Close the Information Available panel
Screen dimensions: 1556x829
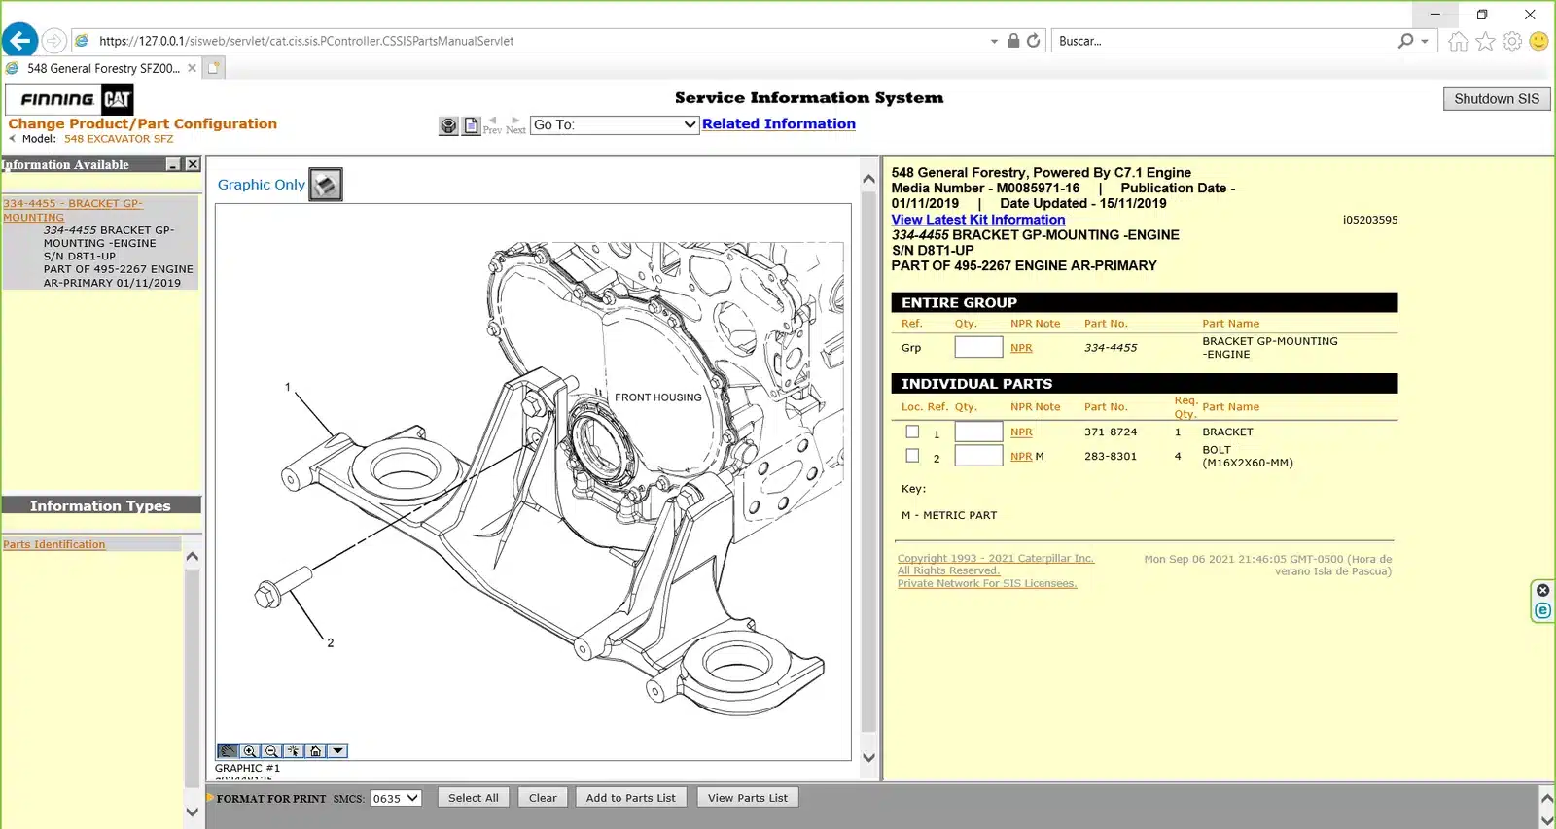coord(193,164)
